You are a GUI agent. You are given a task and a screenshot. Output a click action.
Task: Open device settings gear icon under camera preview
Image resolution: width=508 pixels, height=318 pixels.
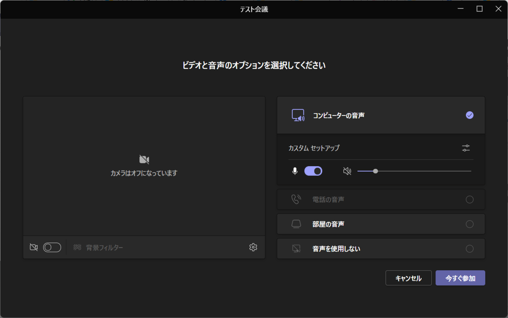pos(253,247)
